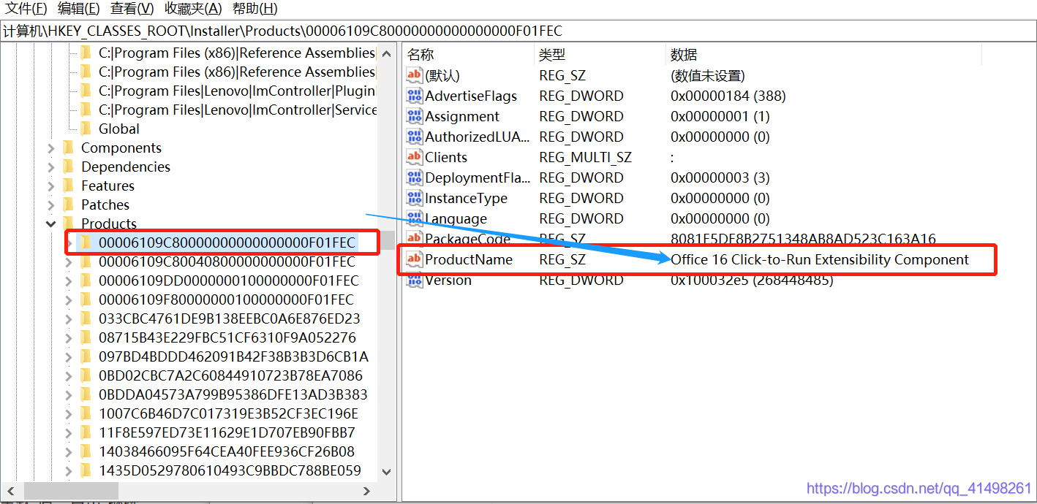This screenshot has height=504, width=1037.
Task: Click the InstanceType DWORD icon
Action: 415,198
